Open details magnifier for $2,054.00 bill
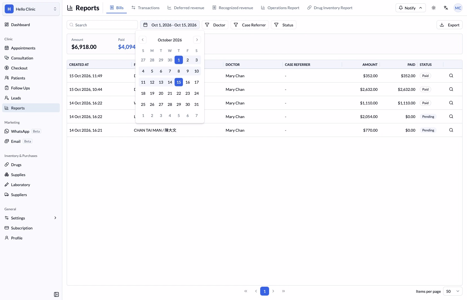467x300 pixels. pyautogui.click(x=451, y=116)
